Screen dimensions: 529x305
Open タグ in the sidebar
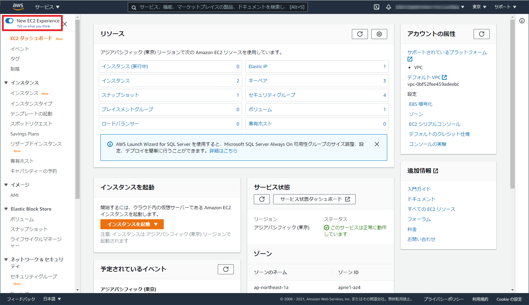coord(15,59)
